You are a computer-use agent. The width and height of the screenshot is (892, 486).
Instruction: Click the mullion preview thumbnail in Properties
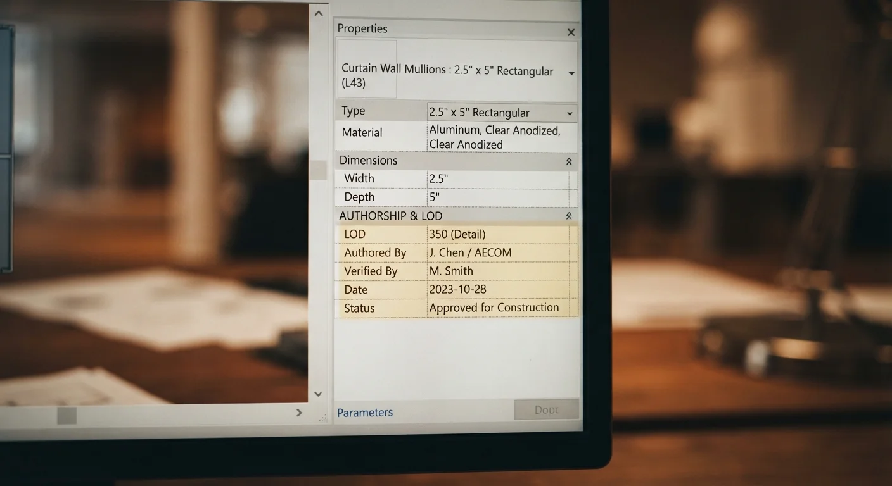[367, 69]
